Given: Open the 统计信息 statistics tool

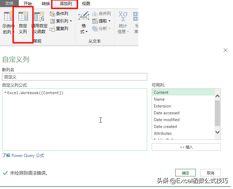Looking at the screenshot, I should click(123, 22).
